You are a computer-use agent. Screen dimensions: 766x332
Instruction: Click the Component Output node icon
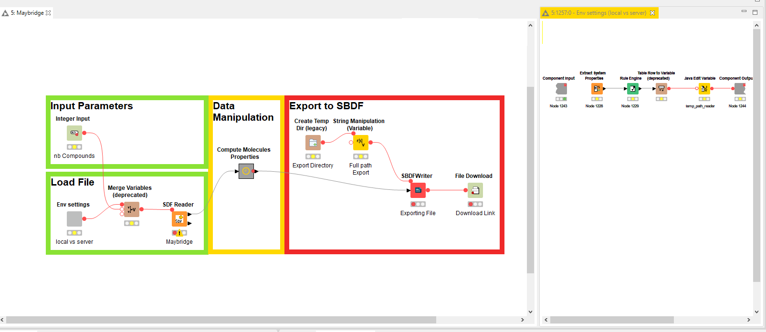coord(740,89)
